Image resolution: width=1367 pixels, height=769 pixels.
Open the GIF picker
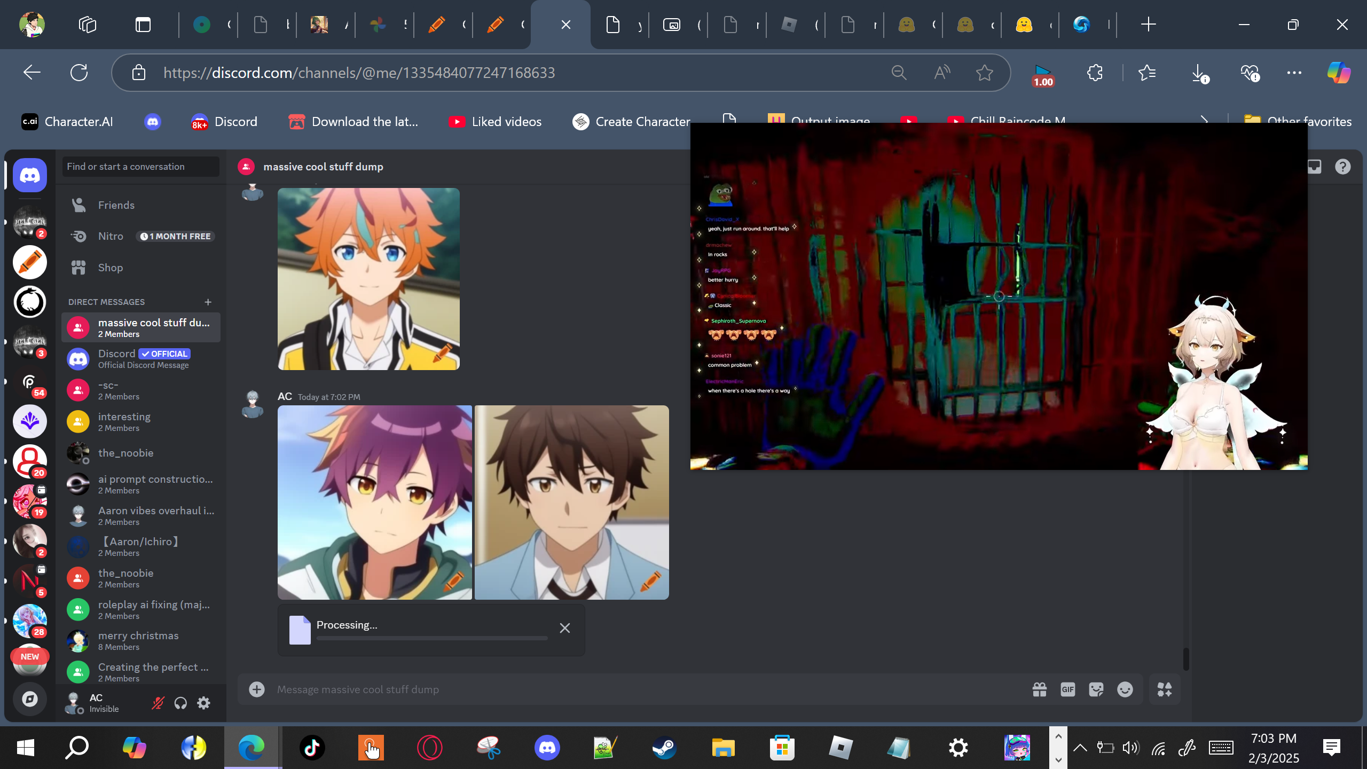[x=1068, y=689]
